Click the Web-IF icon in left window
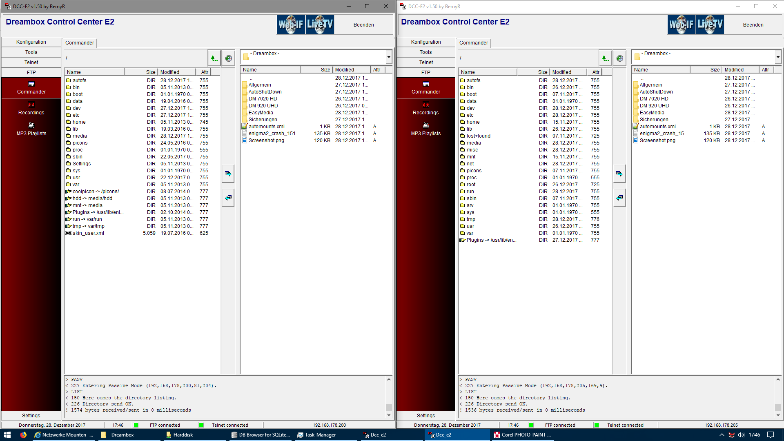This screenshot has height=441, width=784. click(291, 24)
